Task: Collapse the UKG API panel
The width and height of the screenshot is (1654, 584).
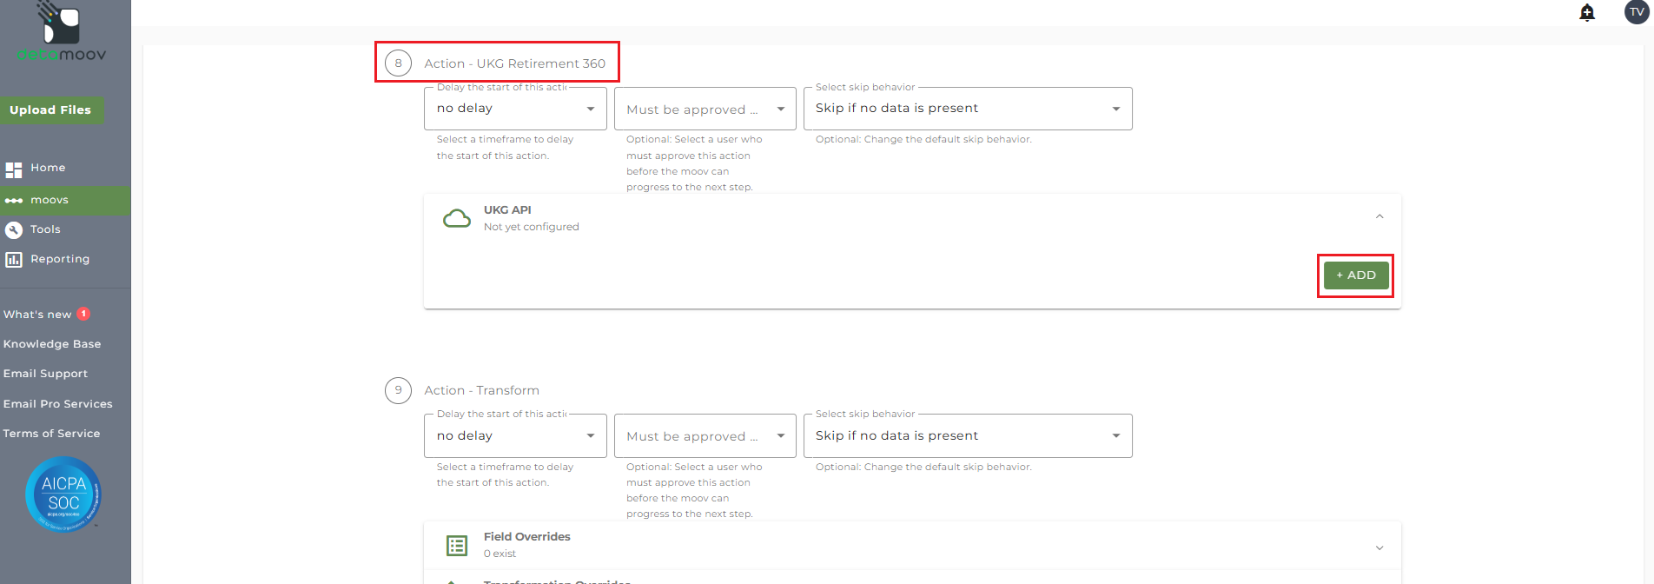Action: pos(1379,217)
